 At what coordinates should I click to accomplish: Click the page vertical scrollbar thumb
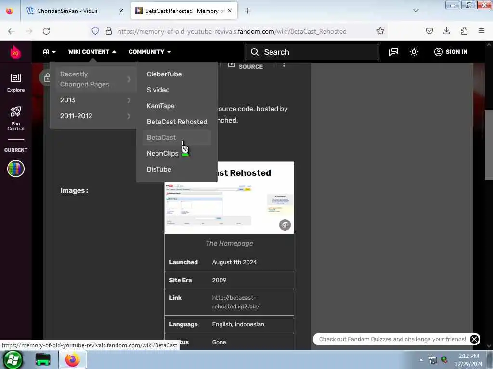(489, 145)
